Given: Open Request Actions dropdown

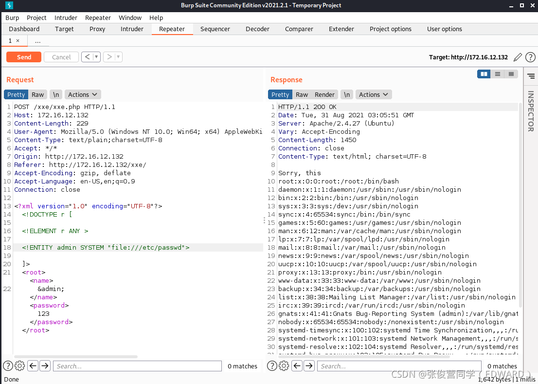Looking at the screenshot, I should pyautogui.click(x=82, y=95).
